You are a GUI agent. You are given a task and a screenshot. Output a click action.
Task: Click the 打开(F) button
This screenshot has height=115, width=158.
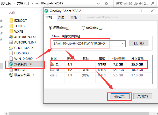point(139,43)
